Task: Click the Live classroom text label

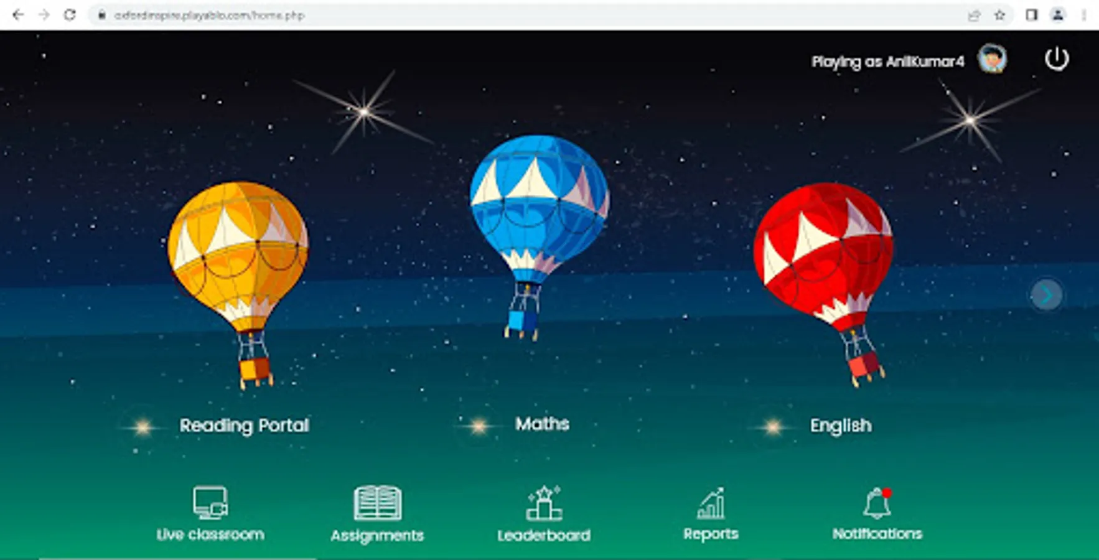Action: click(210, 534)
